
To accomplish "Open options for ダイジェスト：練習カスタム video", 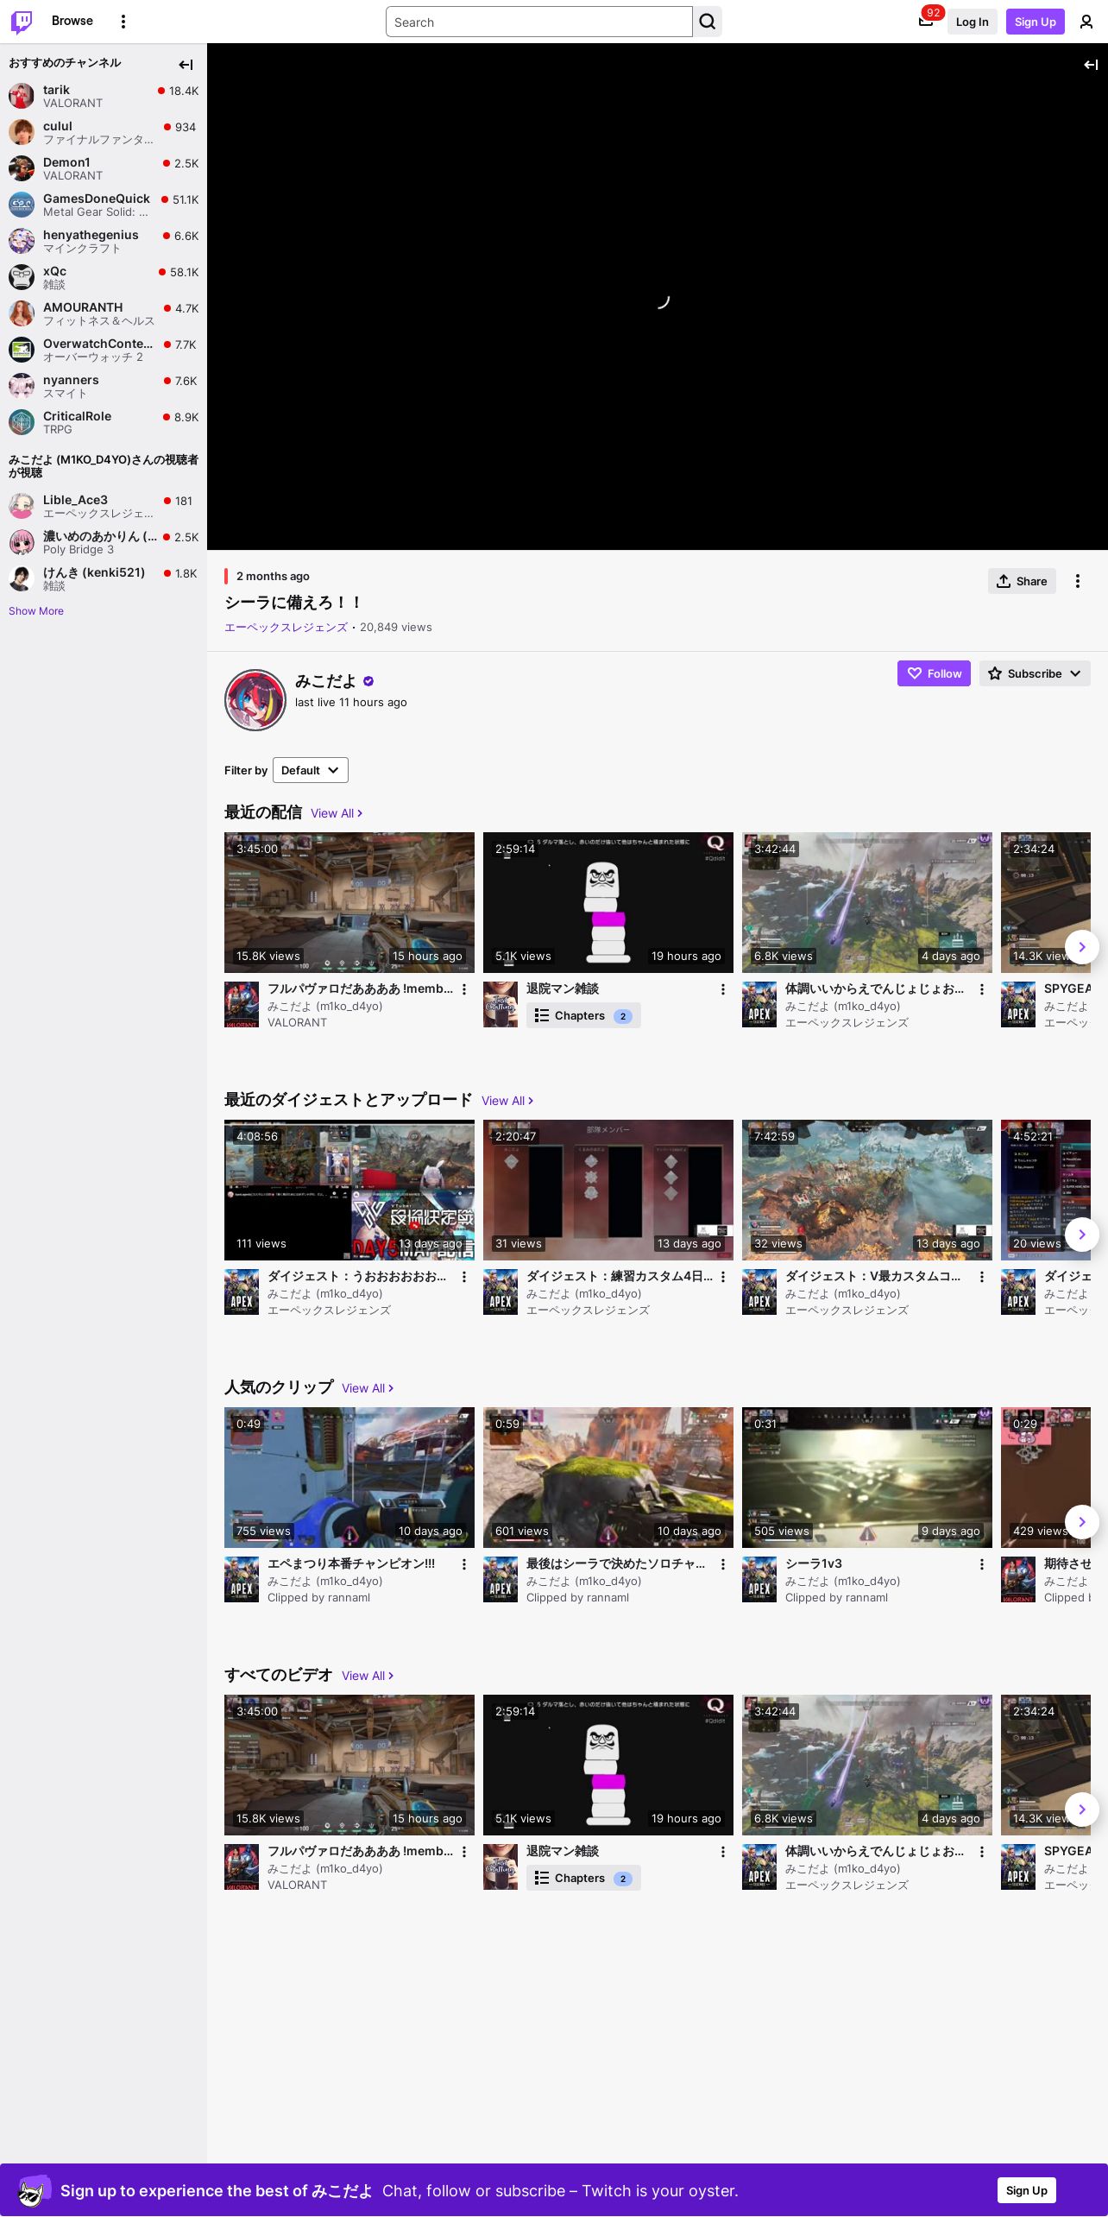I will click(723, 1277).
